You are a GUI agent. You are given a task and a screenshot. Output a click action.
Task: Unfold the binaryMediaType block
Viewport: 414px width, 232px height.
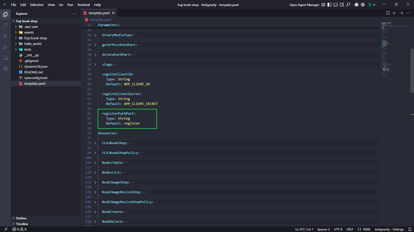95,35
